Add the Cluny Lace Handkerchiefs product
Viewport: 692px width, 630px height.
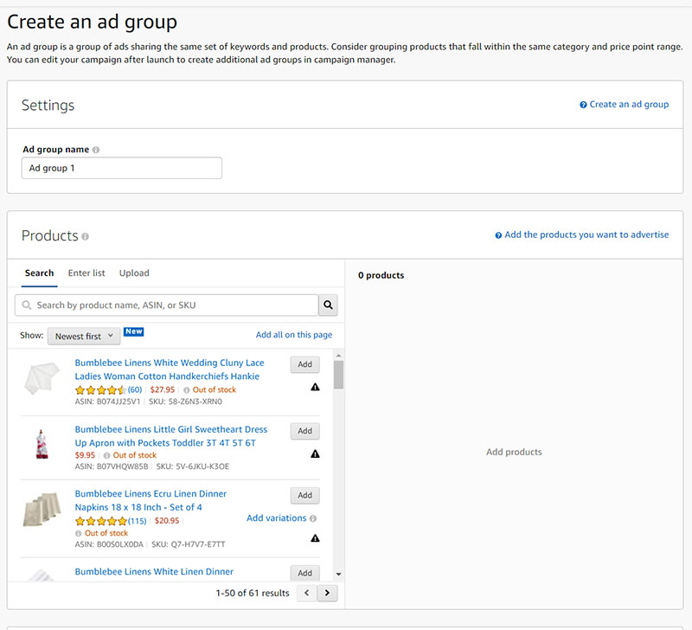point(304,364)
